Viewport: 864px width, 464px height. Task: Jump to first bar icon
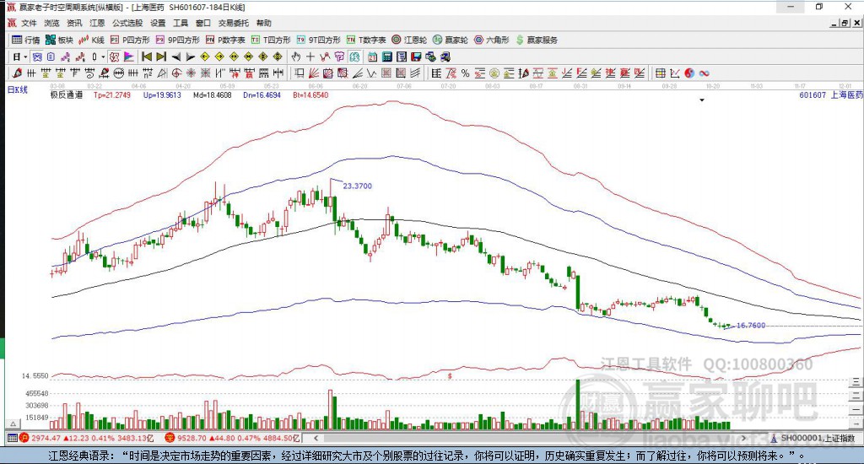[x=147, y=57]
